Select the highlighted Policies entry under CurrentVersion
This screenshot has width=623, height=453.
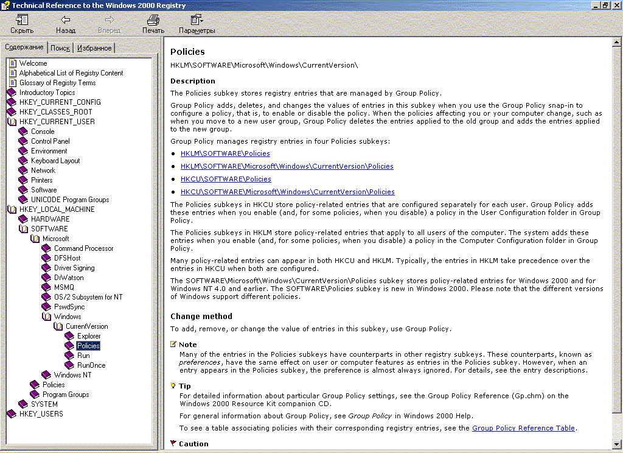point(88,346)
